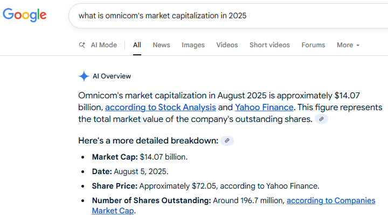Switch to AI Mode
Viewport: 388px width, 223px height.
98,45
